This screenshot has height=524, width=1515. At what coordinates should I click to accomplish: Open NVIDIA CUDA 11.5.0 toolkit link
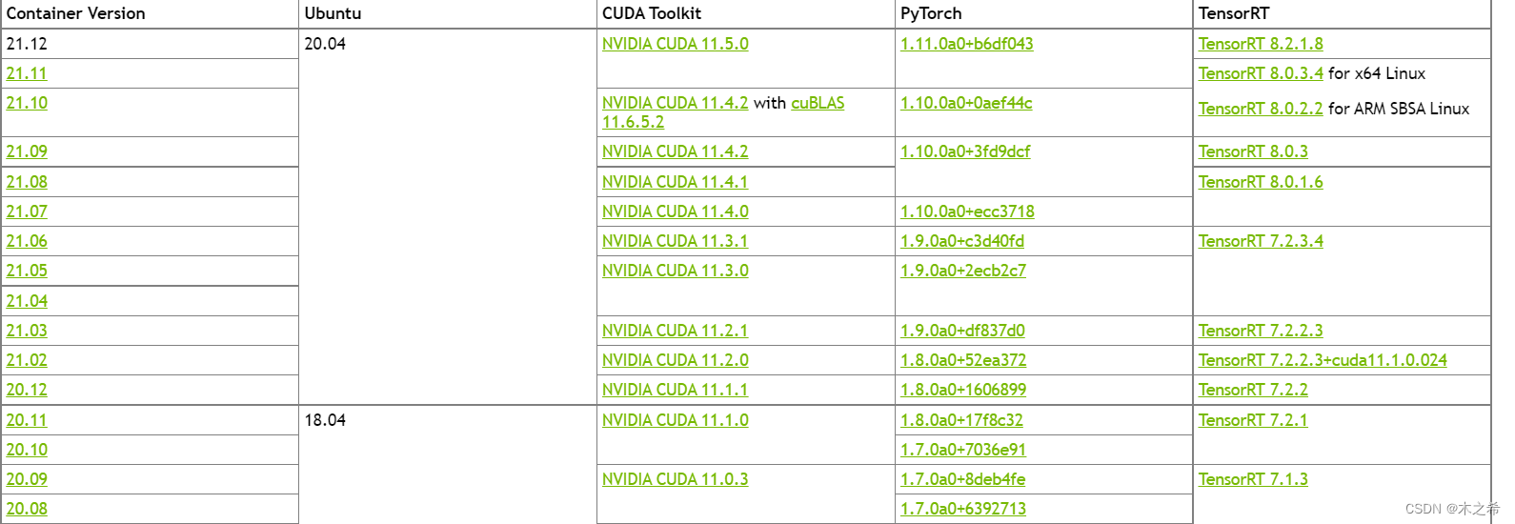[676, 44]
